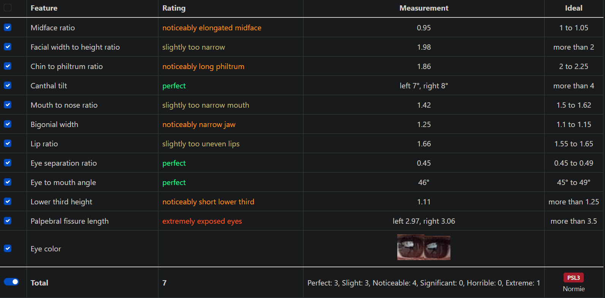Click the PSL3 badge

573,278
